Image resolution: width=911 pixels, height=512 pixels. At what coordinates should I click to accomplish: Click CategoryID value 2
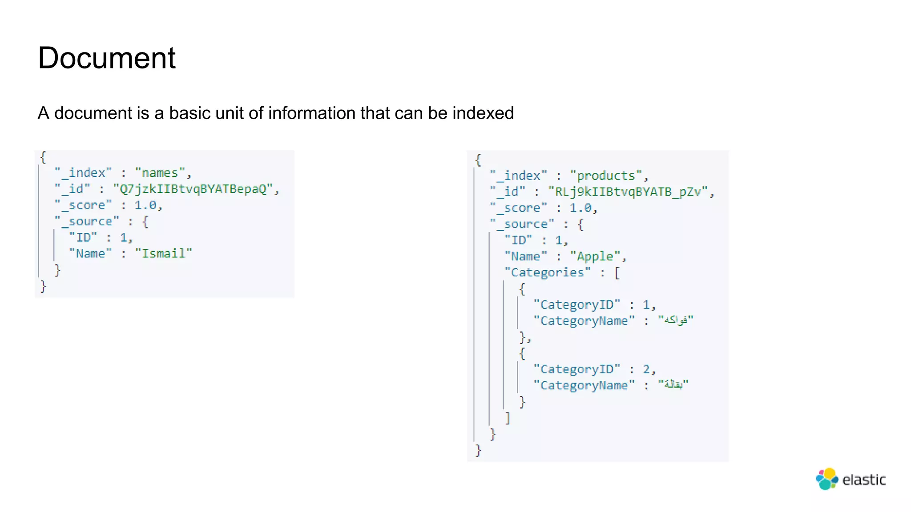coord(646,369)
